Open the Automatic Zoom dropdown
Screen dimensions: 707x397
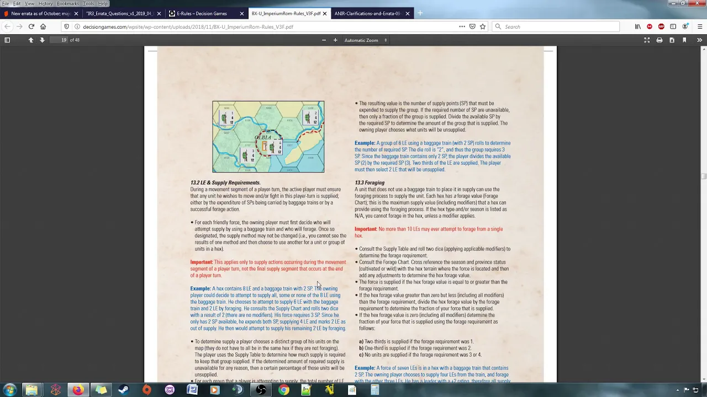pyautogui.click(x=366, y=40)
